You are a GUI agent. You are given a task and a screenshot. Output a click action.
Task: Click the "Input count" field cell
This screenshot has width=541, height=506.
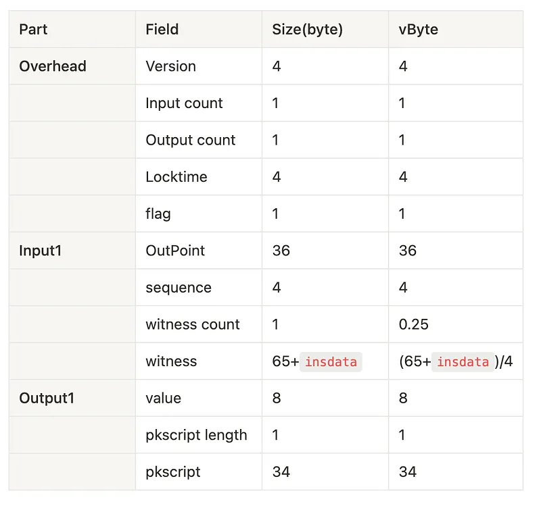(184, 103)
